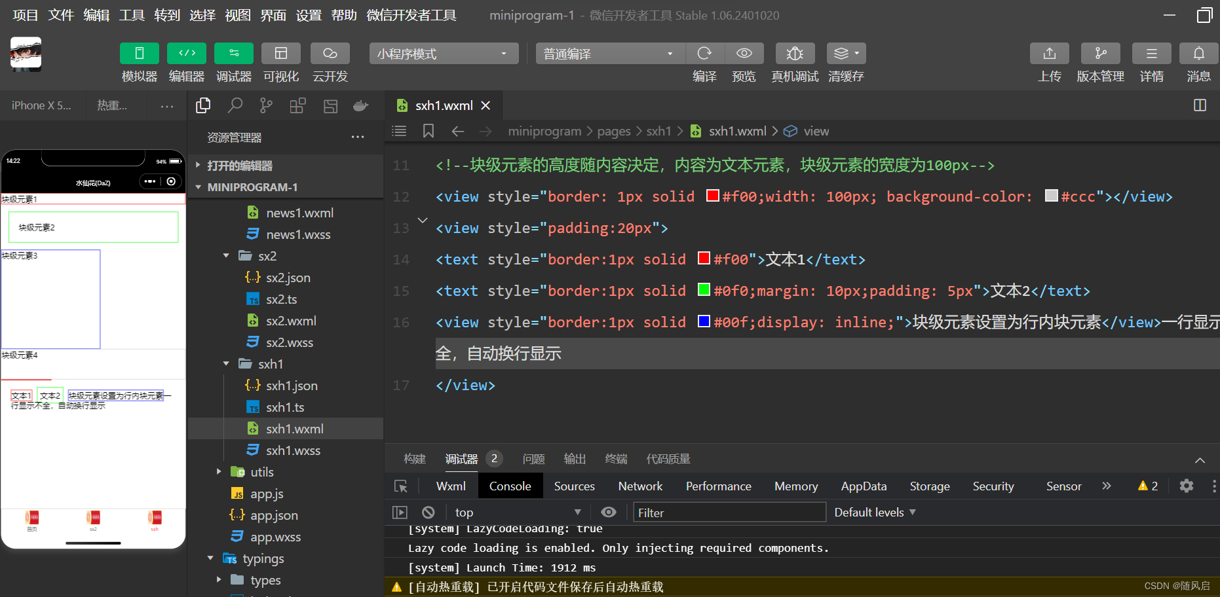Fold the view block at line 13
Viewport: 1220px width, 597px height.
[x=423, y=220]
